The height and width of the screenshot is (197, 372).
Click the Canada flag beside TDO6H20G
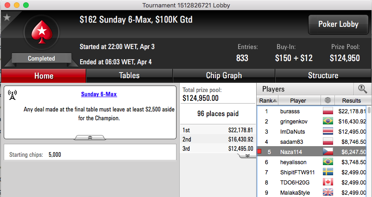pos(328,182)
